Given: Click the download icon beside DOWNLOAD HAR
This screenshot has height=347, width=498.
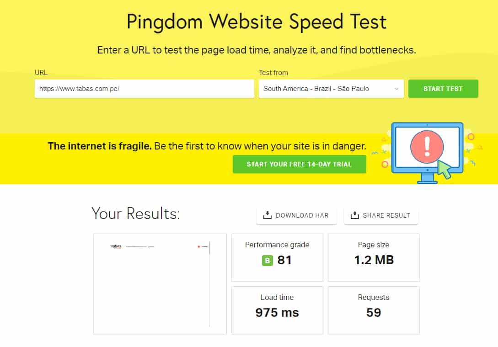Looking at the screenshot, I should pyautogui.click(x=268, y=215).
